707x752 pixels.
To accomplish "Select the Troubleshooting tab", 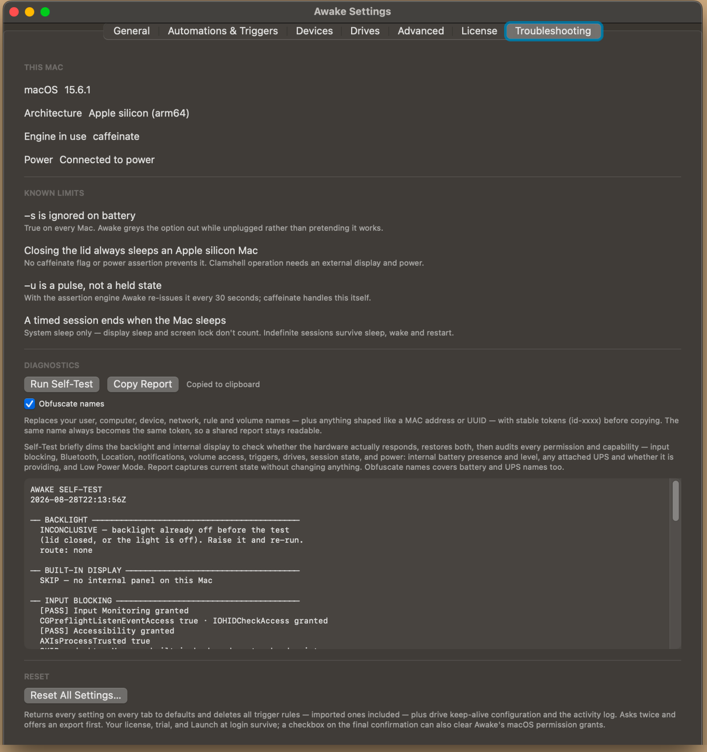I will click(x=553, y=31).
